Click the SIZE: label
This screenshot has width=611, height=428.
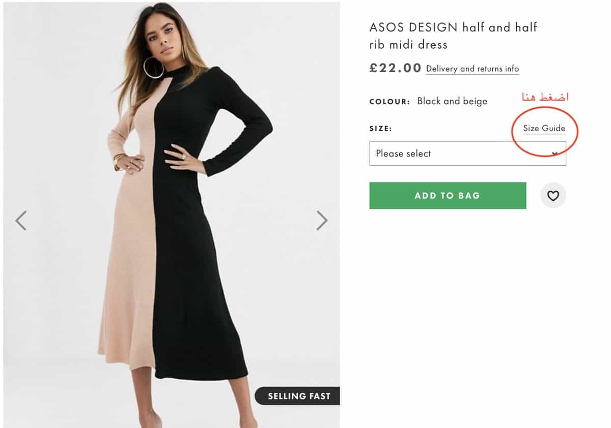381,129
